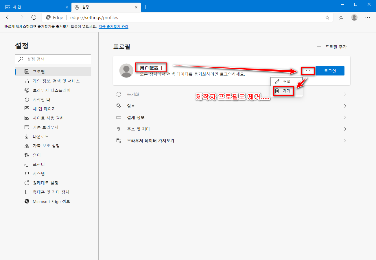Open the profile more options ellipsis

point(308,71)
